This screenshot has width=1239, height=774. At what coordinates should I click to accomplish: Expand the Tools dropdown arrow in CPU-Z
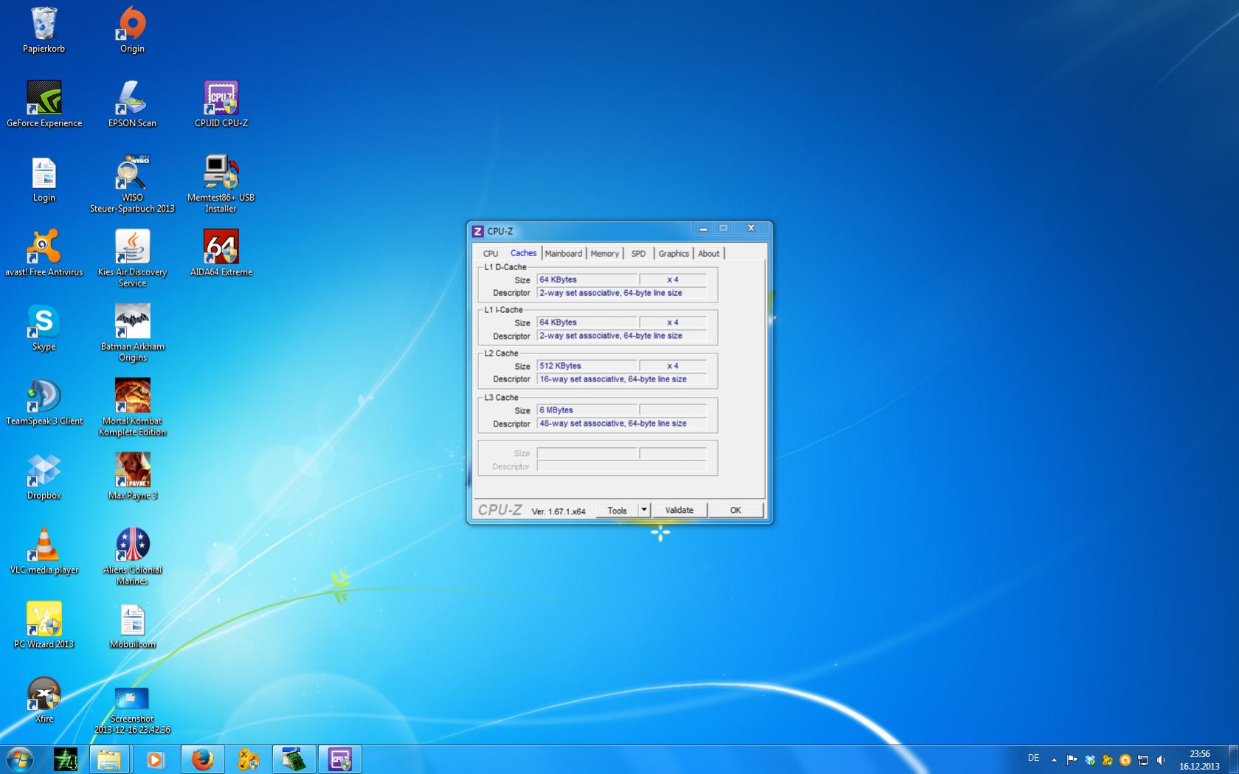[643, 510]
